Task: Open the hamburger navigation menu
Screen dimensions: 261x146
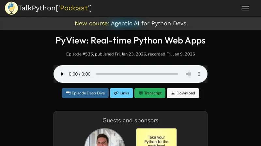Action: (246, 8)
